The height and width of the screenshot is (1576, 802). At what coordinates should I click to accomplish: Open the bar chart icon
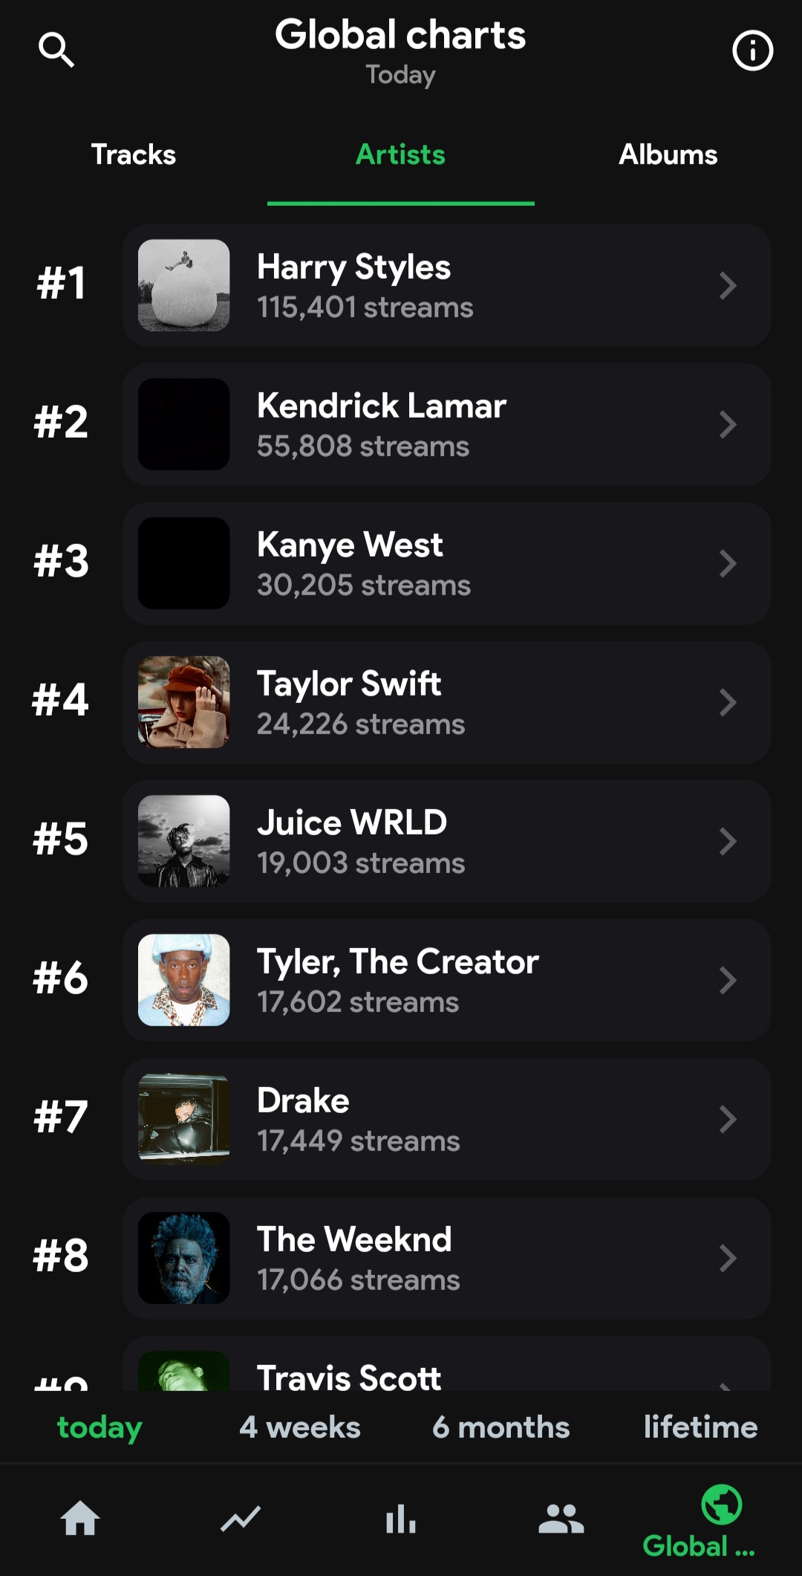point(401,1518)
